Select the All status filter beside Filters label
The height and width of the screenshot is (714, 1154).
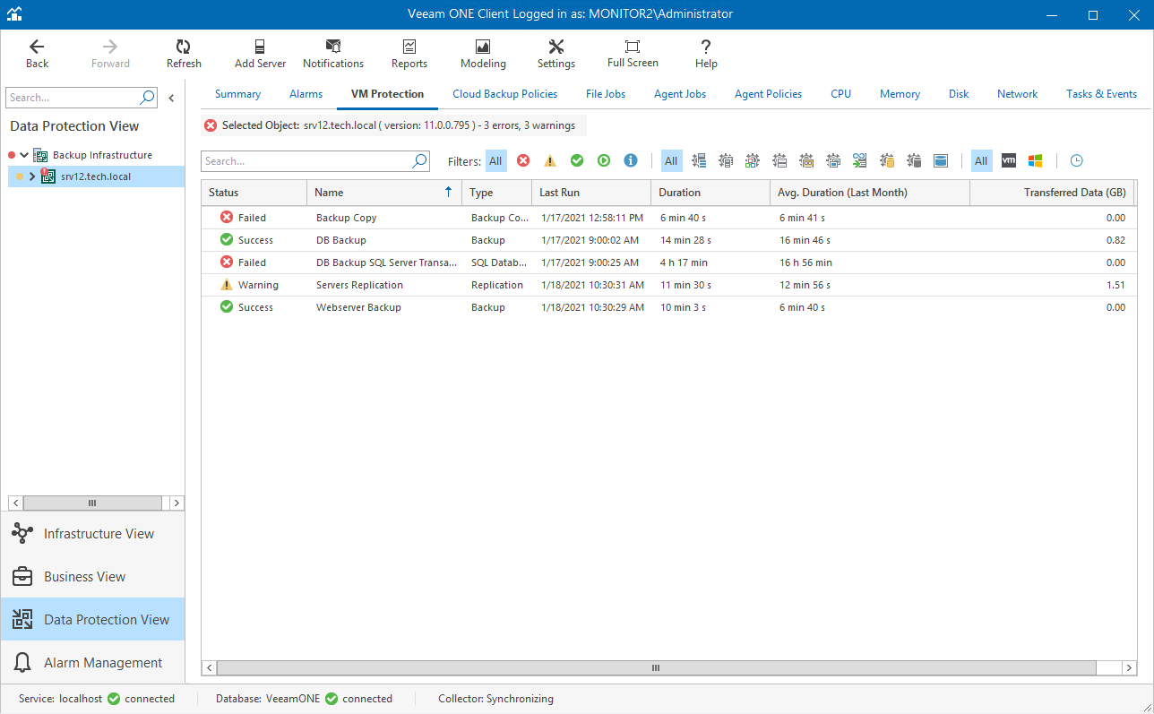pos(495,161)
